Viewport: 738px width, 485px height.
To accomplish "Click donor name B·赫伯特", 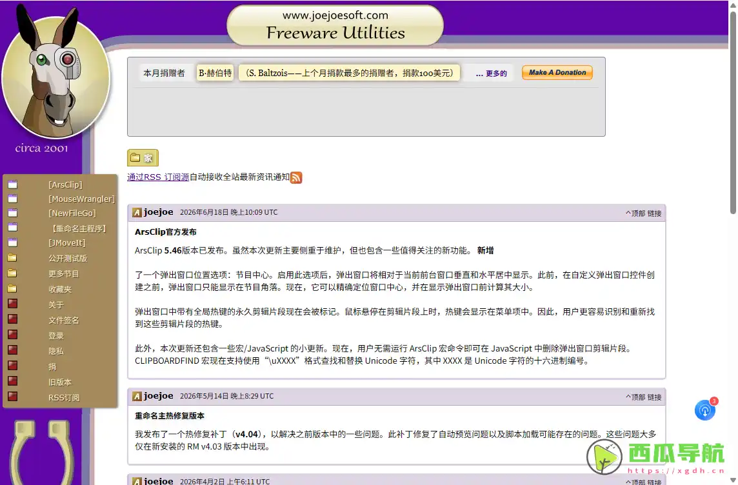I will (x=215, y=73).
